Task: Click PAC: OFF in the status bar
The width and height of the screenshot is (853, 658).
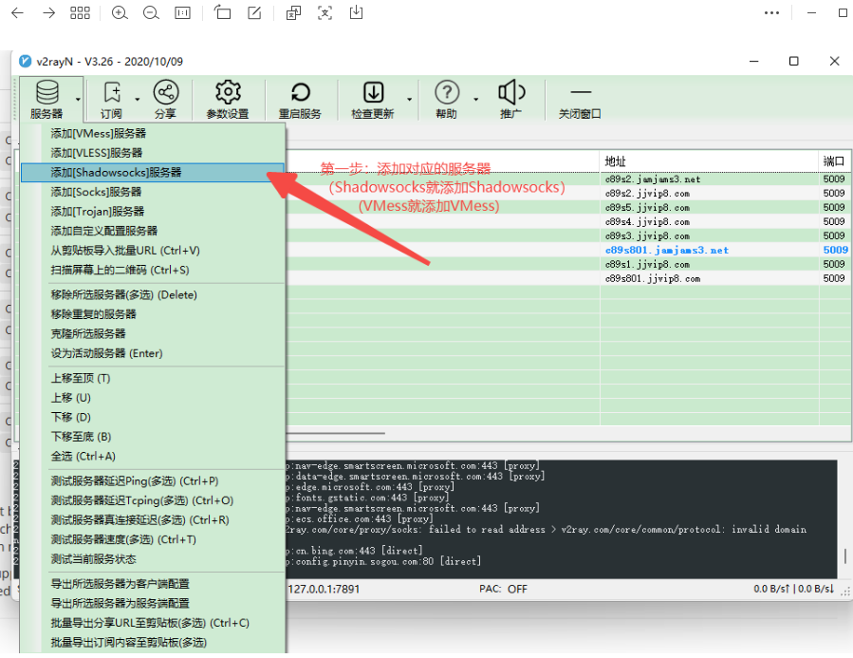Action: click(503, 590)
